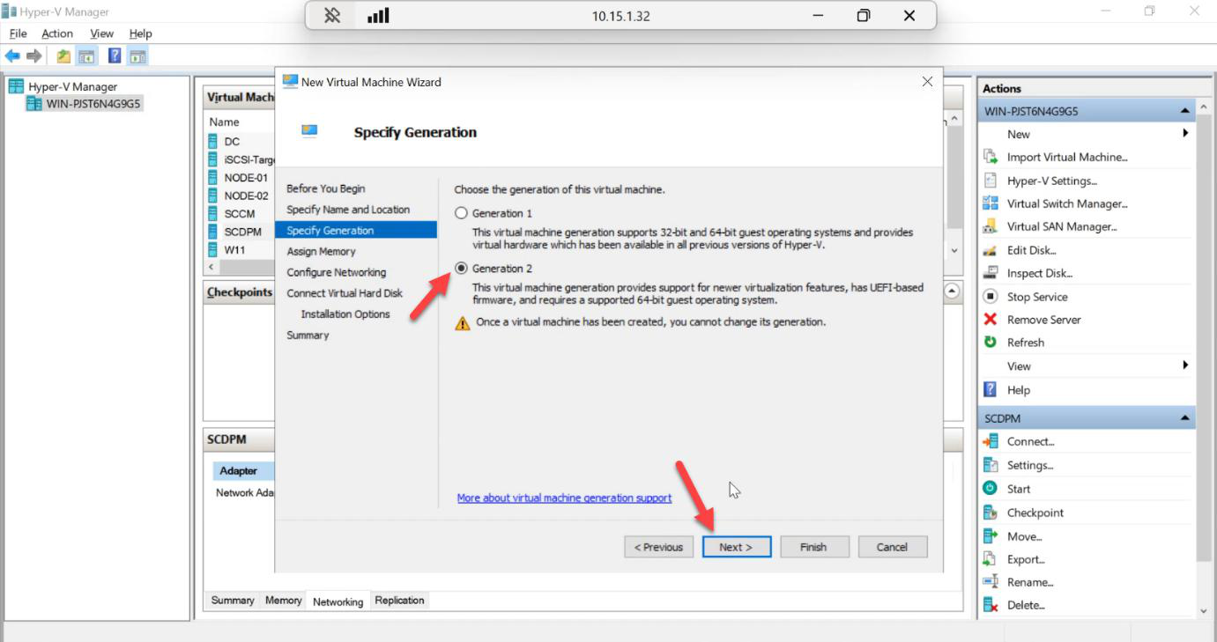Open the Action menu
Viewport: 1217px width, 642px height.
pos(57,33)
